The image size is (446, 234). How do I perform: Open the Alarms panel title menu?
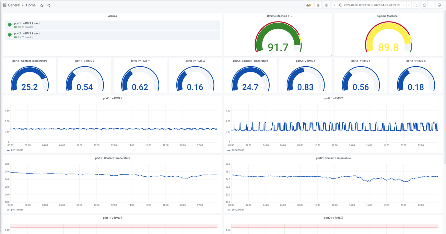113,16
